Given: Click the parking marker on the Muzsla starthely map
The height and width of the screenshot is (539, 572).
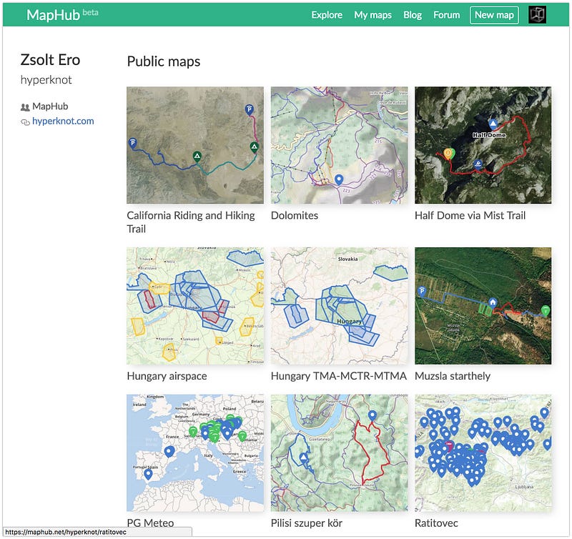Looking at the screenshot, I should point(421,291).
